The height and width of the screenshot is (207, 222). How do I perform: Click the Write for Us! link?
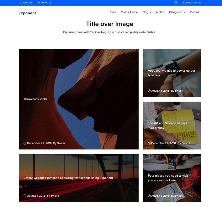tap(45, 3)
